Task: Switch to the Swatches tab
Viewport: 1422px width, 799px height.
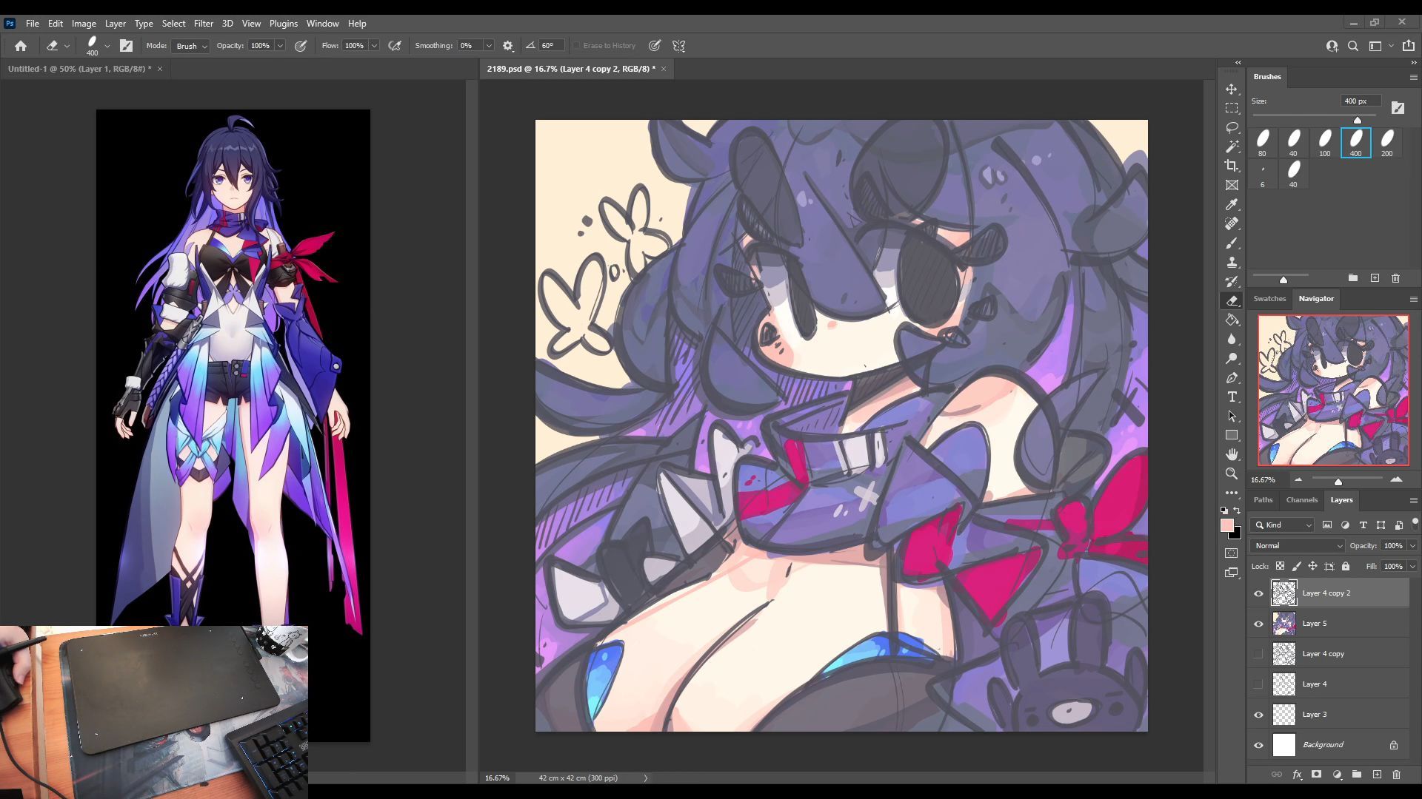Action: point(1269,299)
